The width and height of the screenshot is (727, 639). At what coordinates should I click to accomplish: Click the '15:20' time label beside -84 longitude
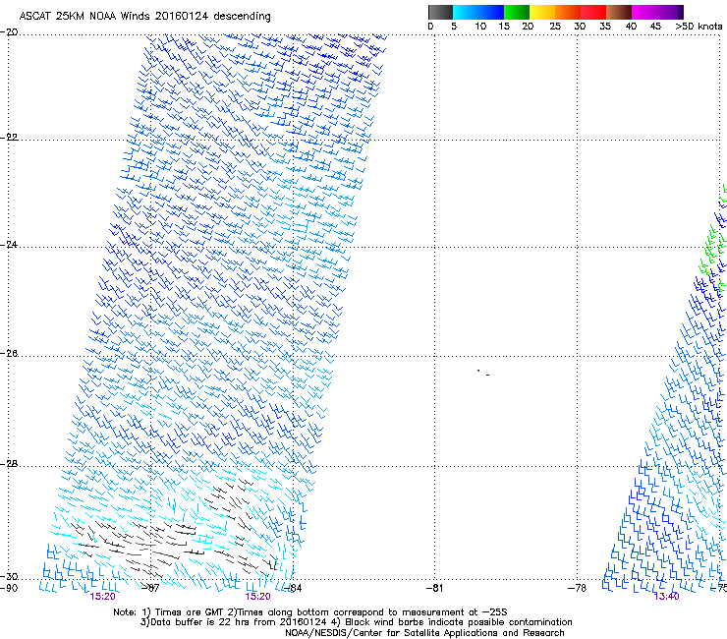pyautogui.click(x=257, y=597)
